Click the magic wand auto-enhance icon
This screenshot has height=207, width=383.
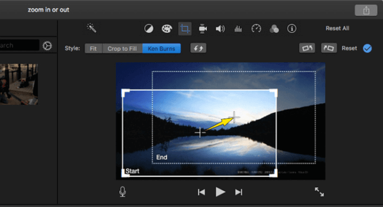92,28
